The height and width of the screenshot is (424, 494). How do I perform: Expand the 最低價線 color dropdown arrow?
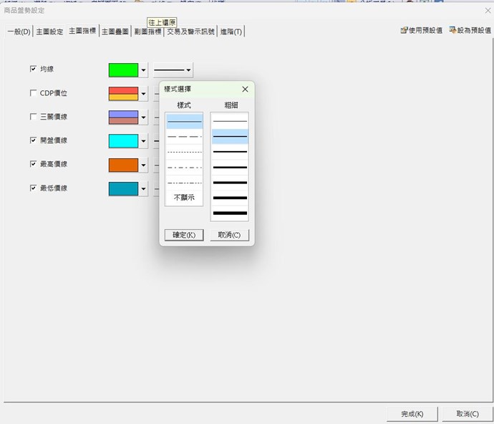pos(143,189)
